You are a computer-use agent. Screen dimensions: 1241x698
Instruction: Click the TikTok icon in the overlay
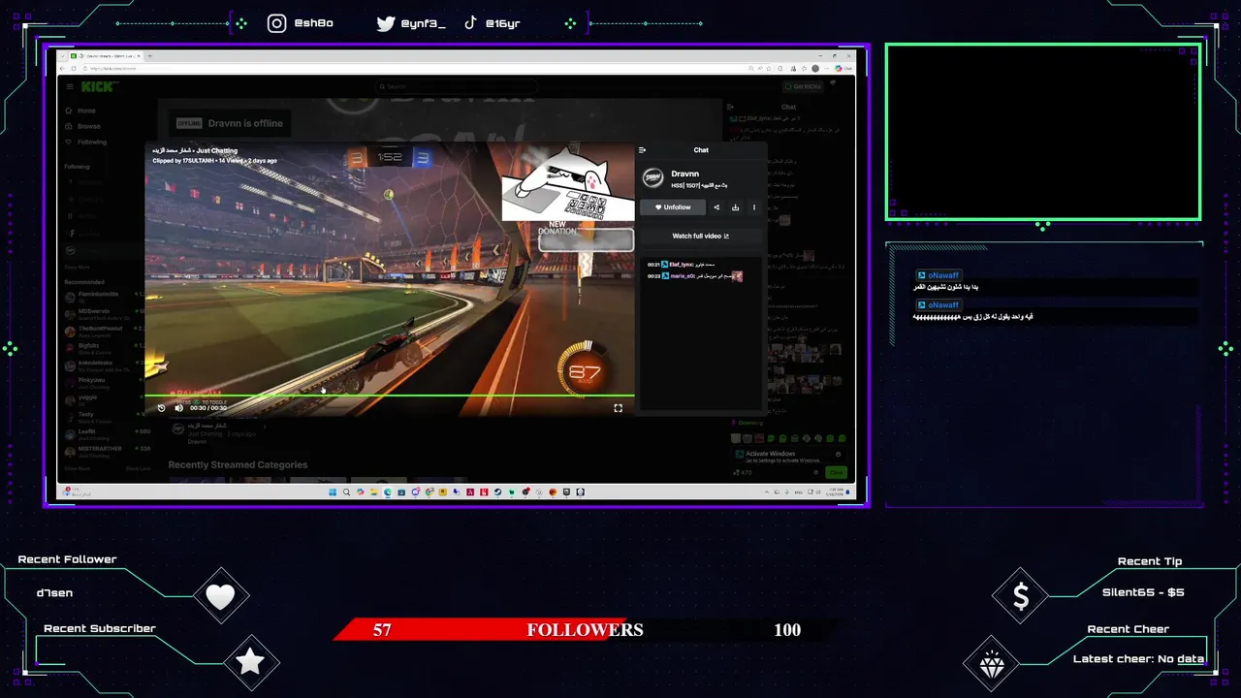[x=470, y=23]
